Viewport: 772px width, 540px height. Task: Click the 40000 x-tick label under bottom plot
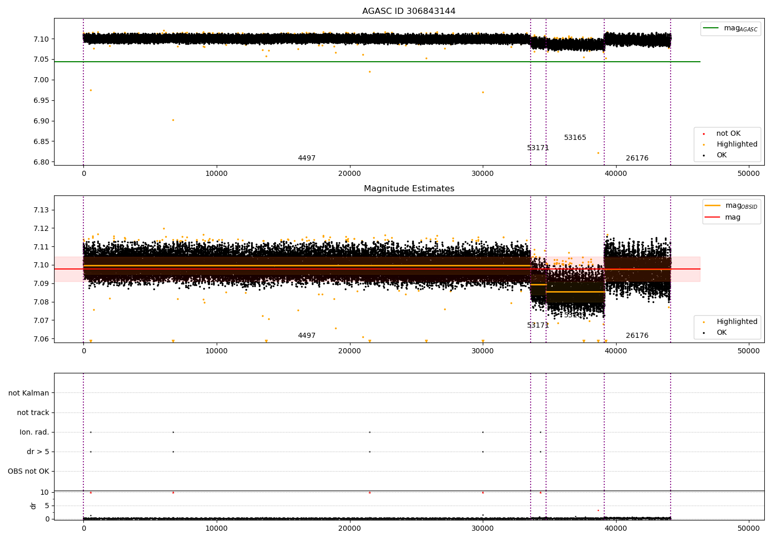click(616, 528)
